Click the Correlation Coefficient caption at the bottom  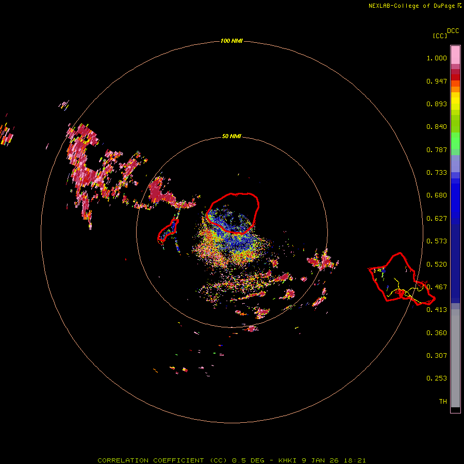(231, 460)
